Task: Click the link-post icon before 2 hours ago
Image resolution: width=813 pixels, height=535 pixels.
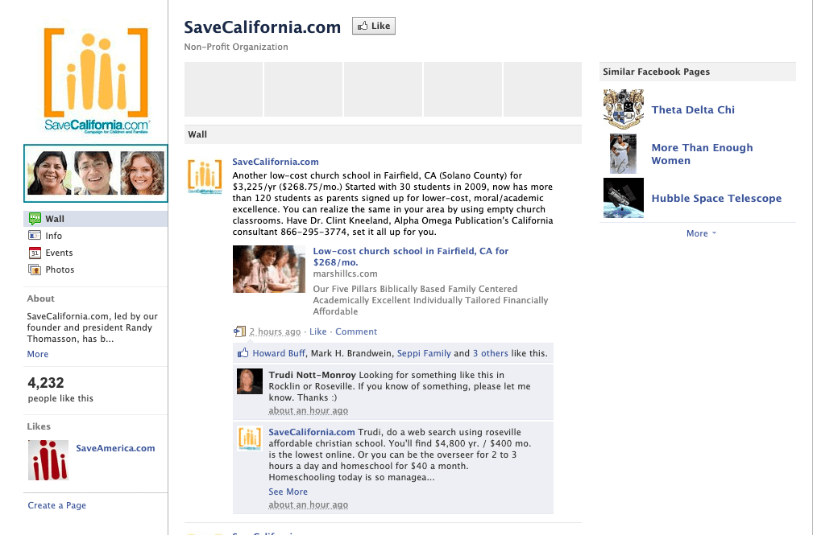Action: [x=239, y=331]
